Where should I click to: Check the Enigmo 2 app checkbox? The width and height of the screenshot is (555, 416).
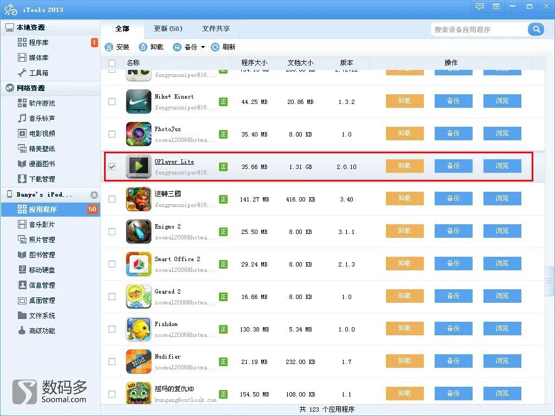click(112, 232)
